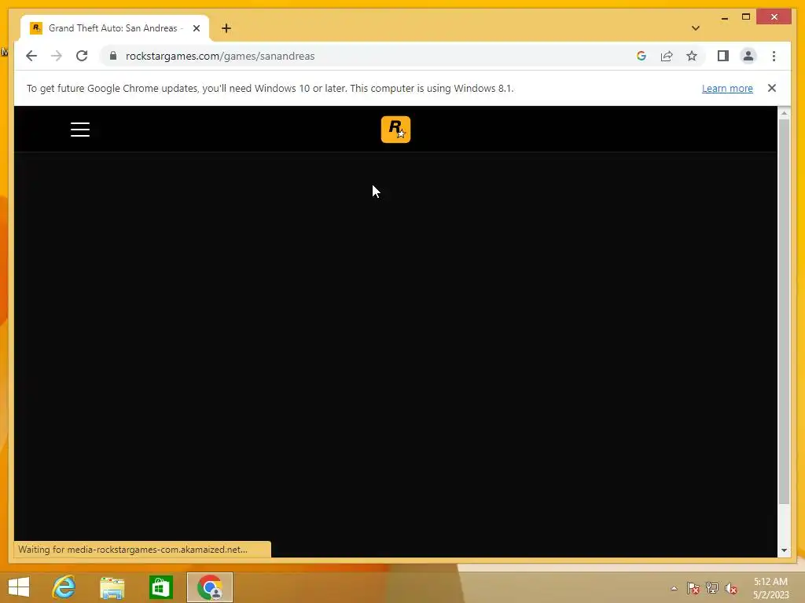Click scrollbar up arrow
This screenshot has width=805, height=603.
784,113
